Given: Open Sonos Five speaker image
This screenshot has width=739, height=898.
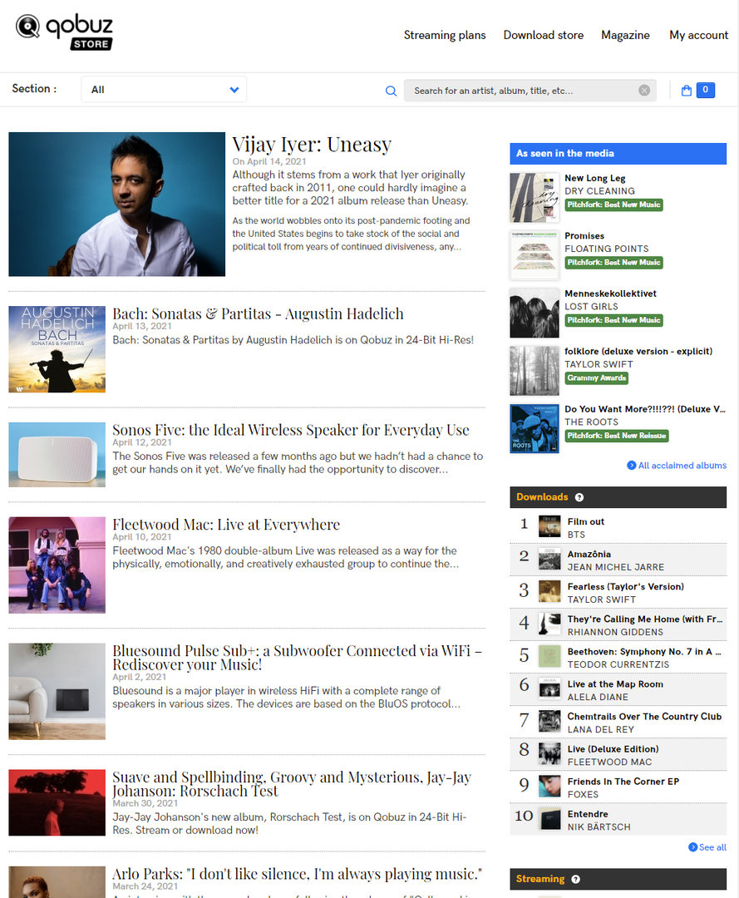Looking at the screenshot, I should 57,455.
